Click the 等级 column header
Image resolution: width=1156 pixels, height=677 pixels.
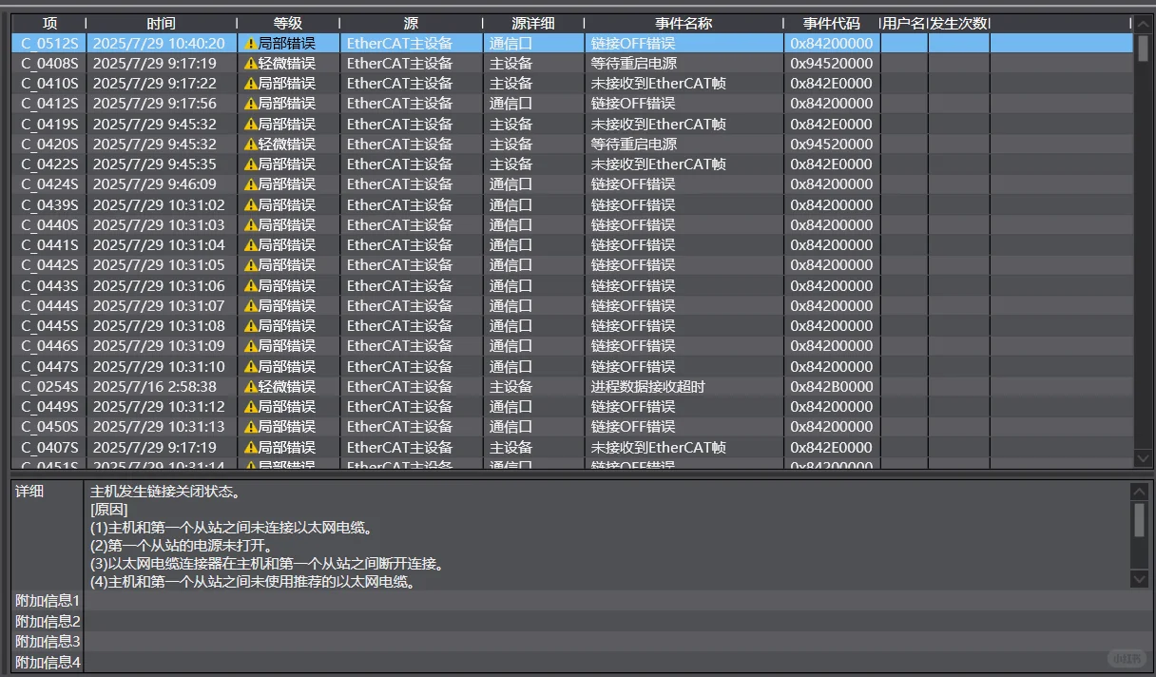tap(288, 22)
